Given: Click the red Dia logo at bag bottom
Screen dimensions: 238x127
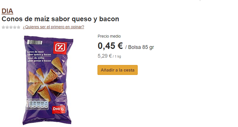Looking at the screenshot, I should point(59,109).
